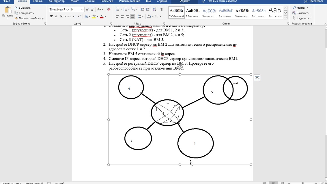Viewport: 327px width, 184px height.
Task: Click Заменить (Replace) button
Action: [301, 13]
